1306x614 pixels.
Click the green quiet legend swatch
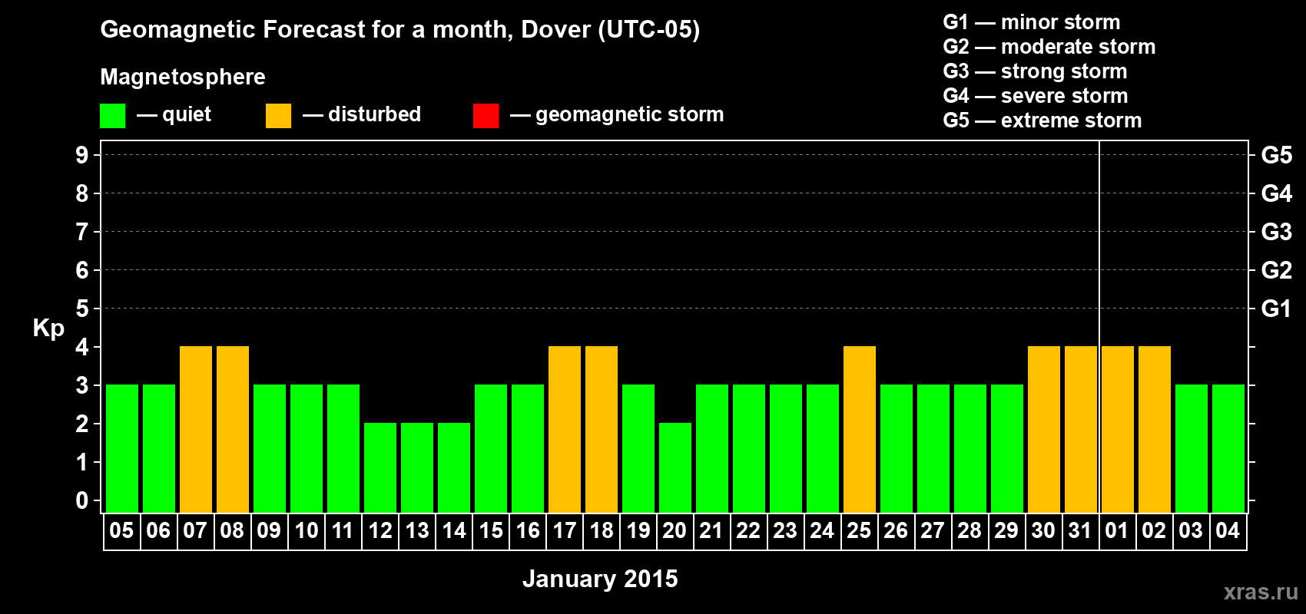pos(113,116)
